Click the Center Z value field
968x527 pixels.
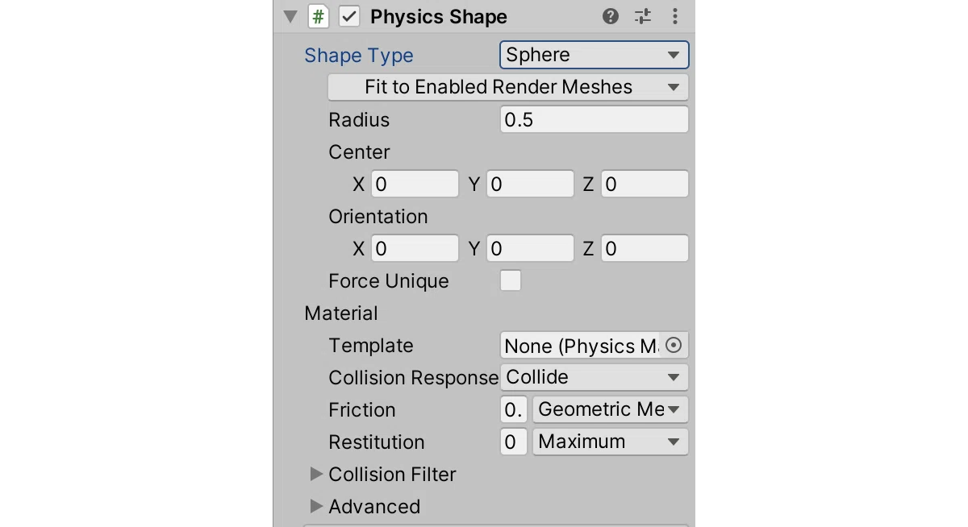tap(645, 184)
